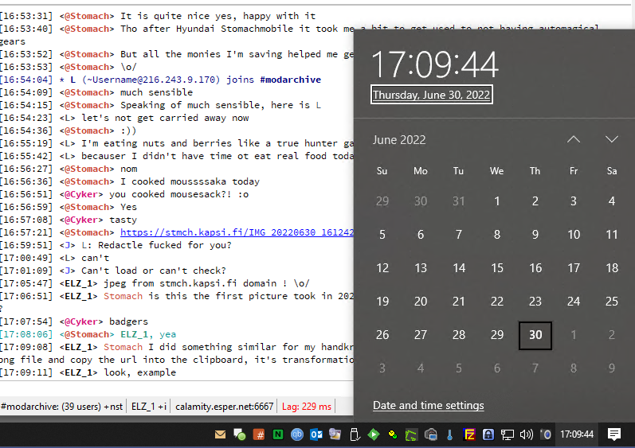This screenshot has height=448, width=635.
Task: Click the '#modarchive: (39 users) +nst' status entry
Action: [x=61, y=407]
